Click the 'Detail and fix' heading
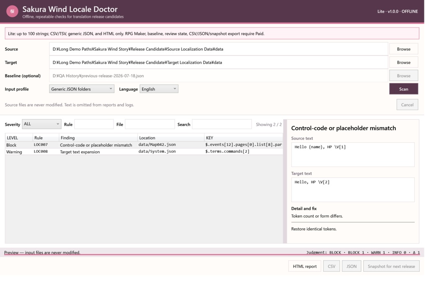The height and width of the screenshot is (288, 429). click(x=304, y=208)
